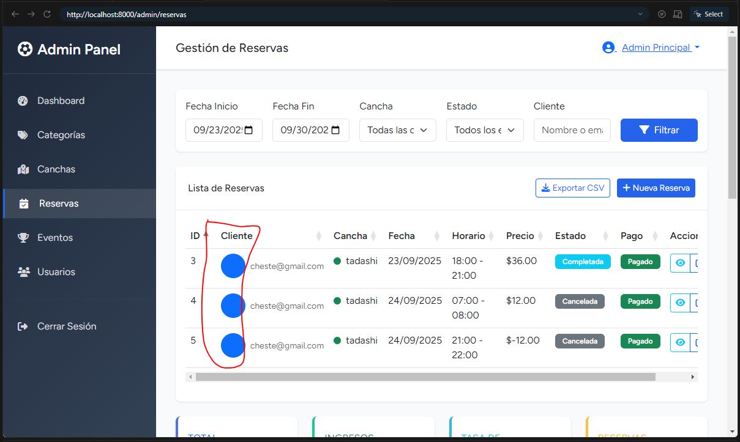740x442 pixels.
Task: Click Cancelada badge in reservation 4
Action: pyautogui.click(x=580, y=301)
